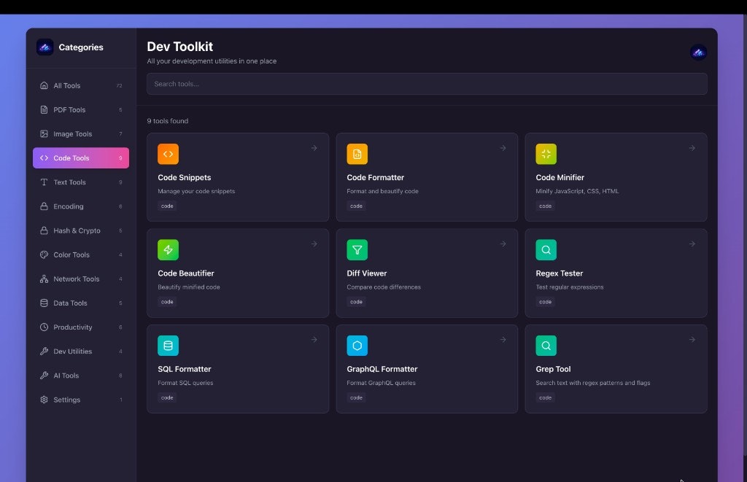Click the Data Tools database sidebar icon
The image size is (747, 482).
(44, 303)
